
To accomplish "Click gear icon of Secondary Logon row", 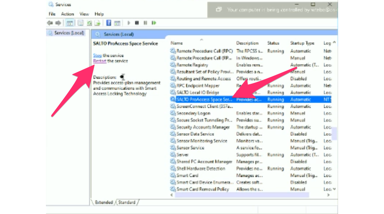I will click(173, 113).
